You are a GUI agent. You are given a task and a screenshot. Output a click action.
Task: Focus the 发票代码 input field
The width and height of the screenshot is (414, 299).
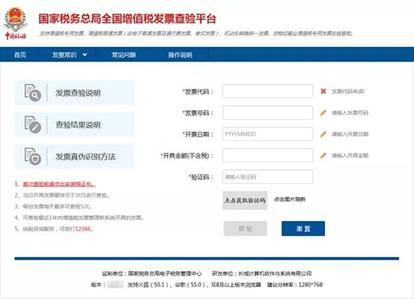pyautogui.click(x=268, y=91)
